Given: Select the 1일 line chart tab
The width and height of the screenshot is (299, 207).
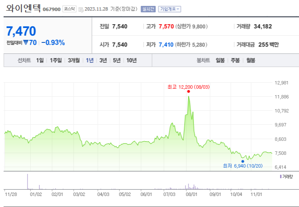Looking at the screenshot, I should (x=40, y=60).
